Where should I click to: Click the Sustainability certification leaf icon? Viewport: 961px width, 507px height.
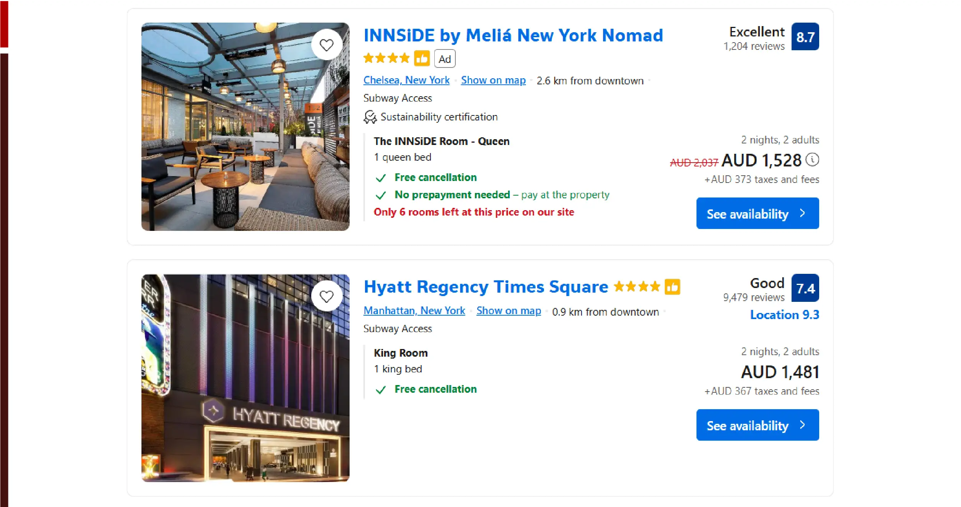[x=370, y=117]
